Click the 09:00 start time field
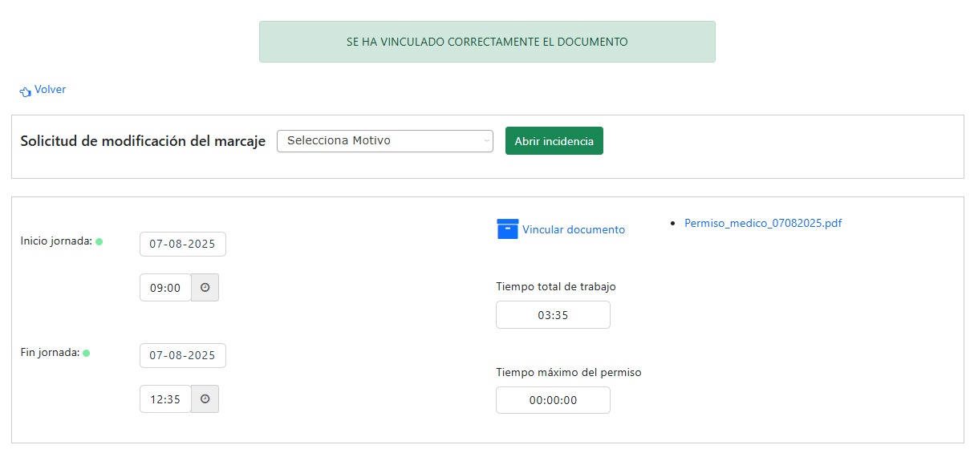 pos(165,288)
